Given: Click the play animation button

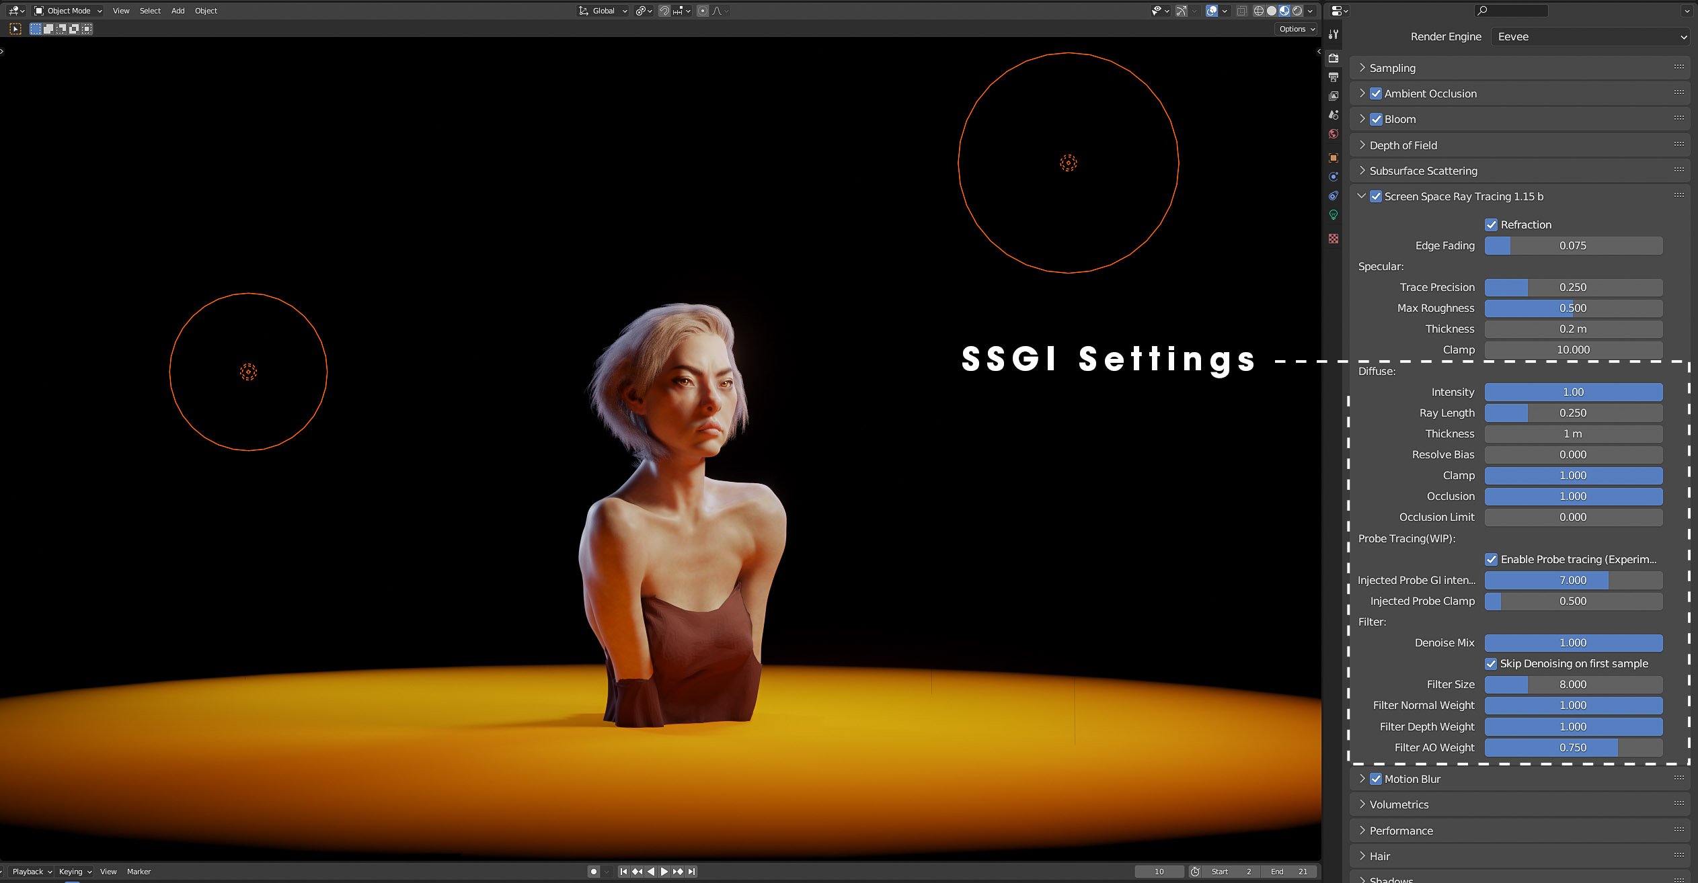Looking at the screenshot, I should click(664, 872).
